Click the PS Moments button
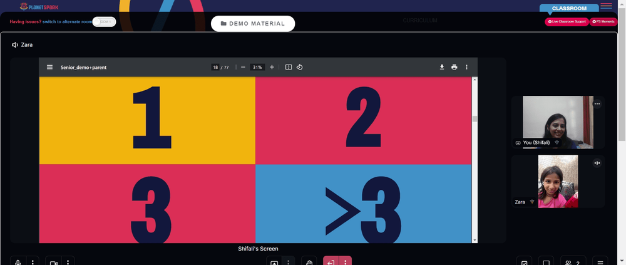 (x=603, y=21)
